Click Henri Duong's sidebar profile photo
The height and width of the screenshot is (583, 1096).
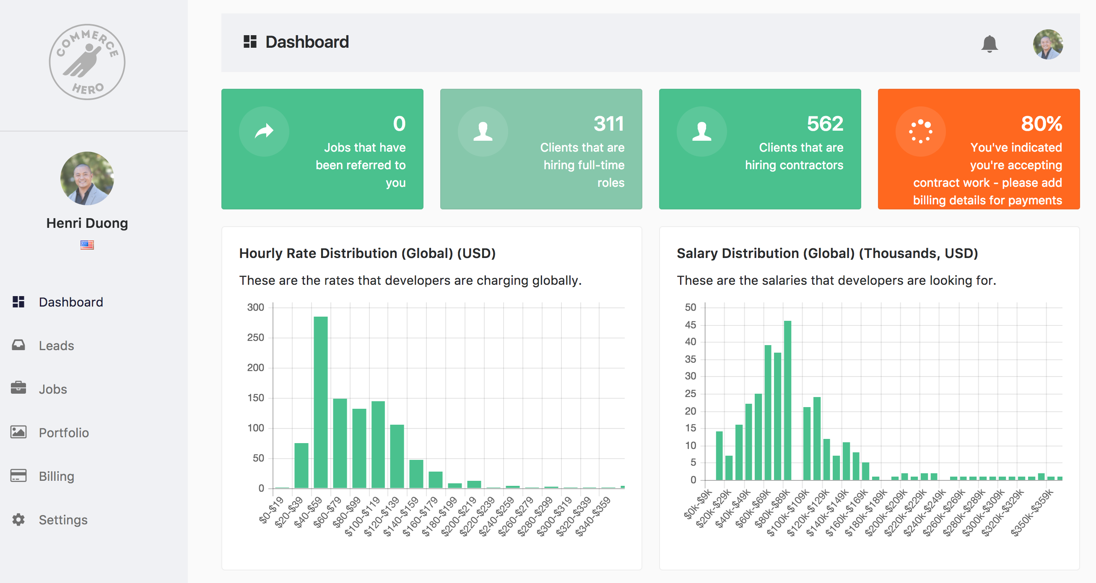(x=87, y=178)
